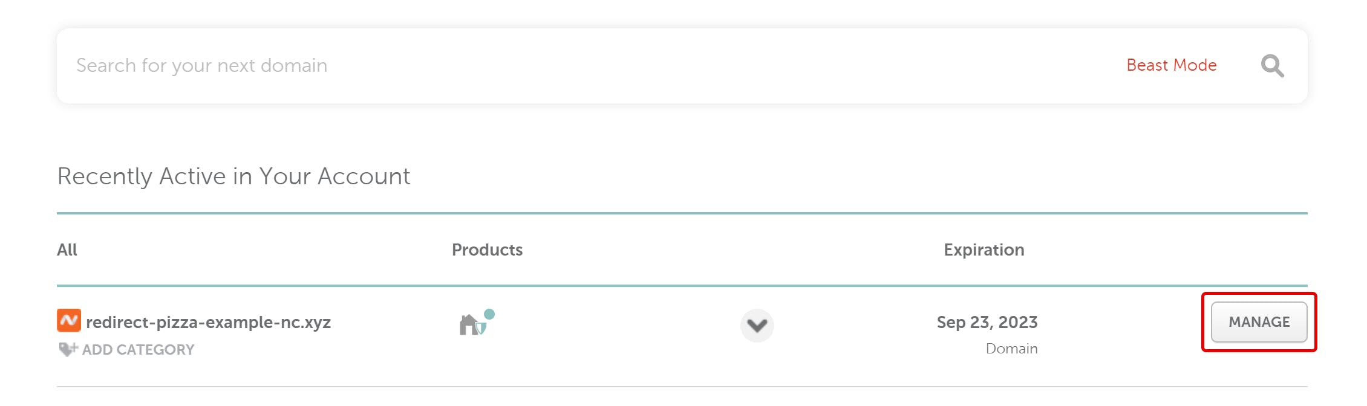Open the redirect-pizza-example-nc.xyz domain link

208,323
